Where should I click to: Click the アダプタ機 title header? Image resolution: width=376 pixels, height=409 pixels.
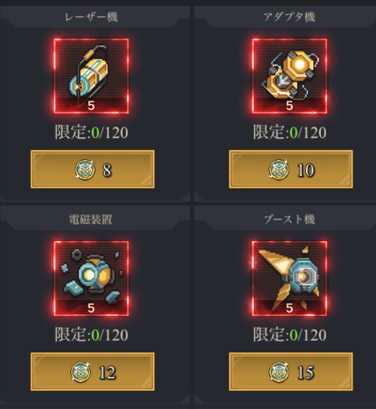[289, 17]
